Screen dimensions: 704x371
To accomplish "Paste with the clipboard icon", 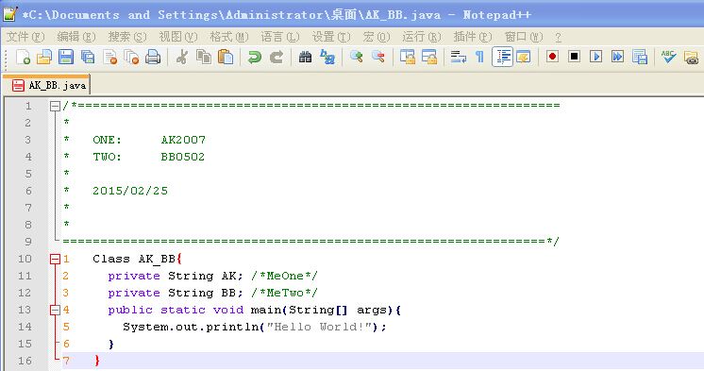I will [x=226, y=57].
